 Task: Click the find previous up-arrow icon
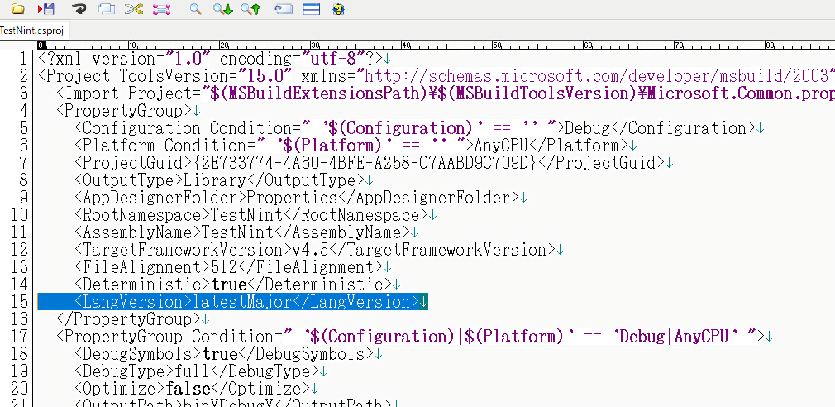click(250, 9)
